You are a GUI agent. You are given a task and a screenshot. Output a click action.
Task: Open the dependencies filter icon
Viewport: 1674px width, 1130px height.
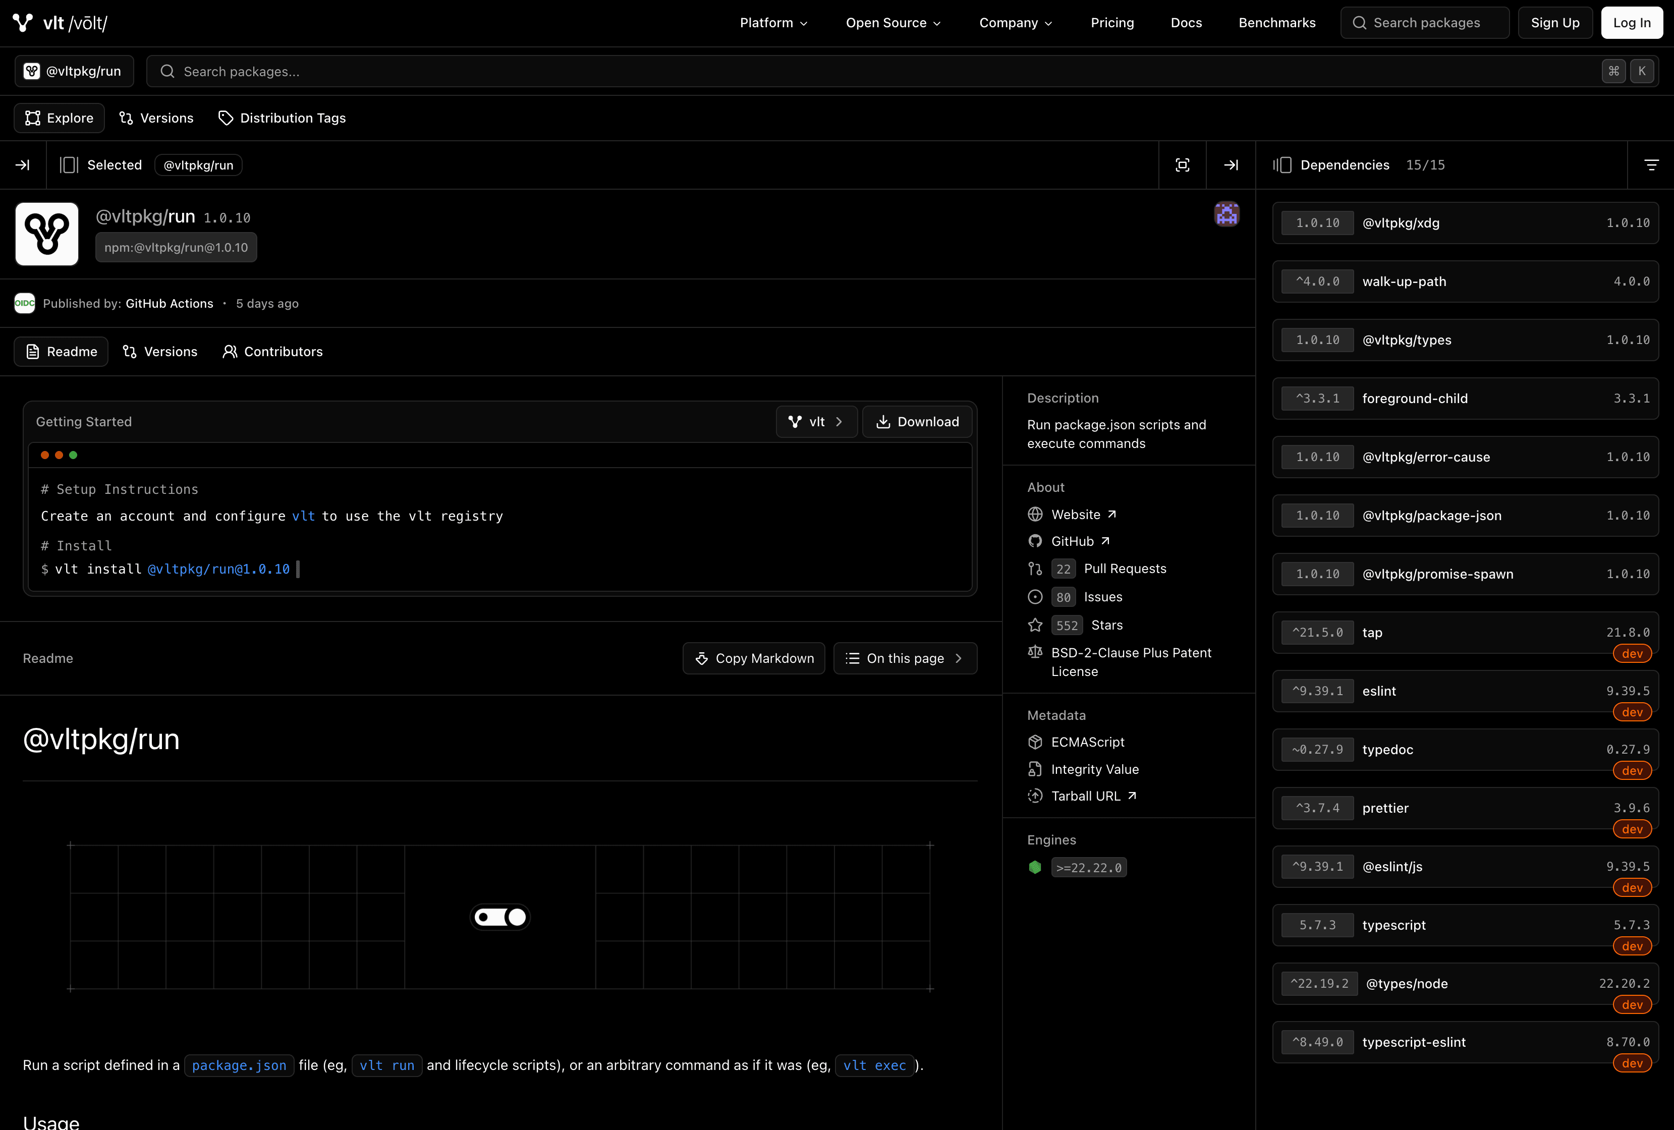[1651, 165]
